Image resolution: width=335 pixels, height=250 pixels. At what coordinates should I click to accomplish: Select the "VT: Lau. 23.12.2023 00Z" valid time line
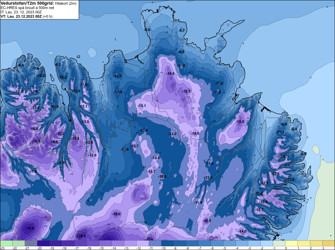[x=21, y=16]
